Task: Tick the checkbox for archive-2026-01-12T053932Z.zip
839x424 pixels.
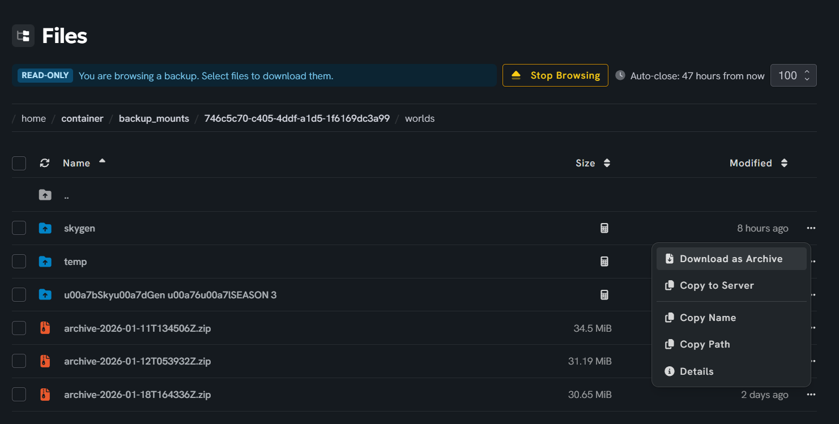Action: (x=19, y=361)
